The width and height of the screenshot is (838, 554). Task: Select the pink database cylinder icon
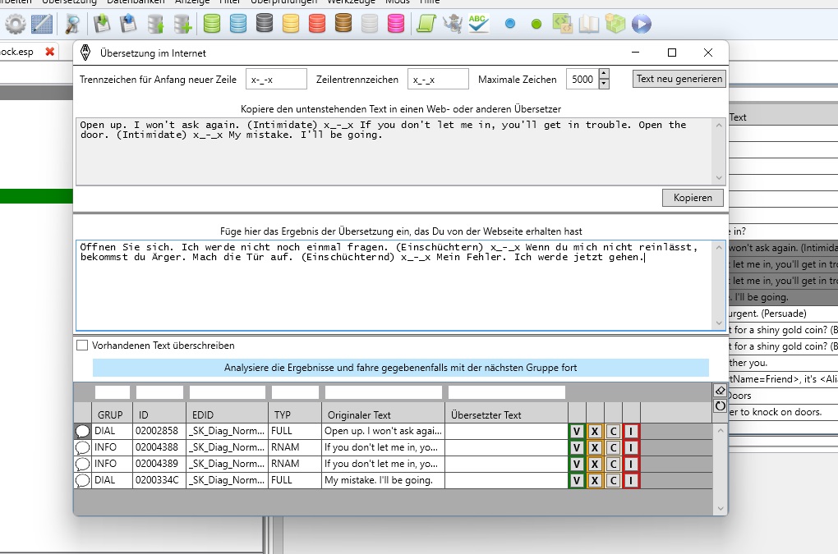pos(396,25)
